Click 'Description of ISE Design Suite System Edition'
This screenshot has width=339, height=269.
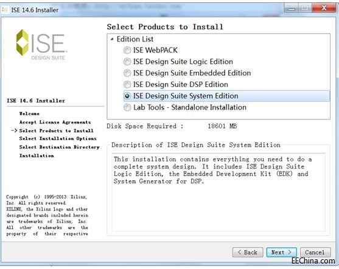coord(196,145)
